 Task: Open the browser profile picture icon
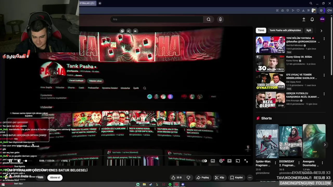click(x=314, y=10)
